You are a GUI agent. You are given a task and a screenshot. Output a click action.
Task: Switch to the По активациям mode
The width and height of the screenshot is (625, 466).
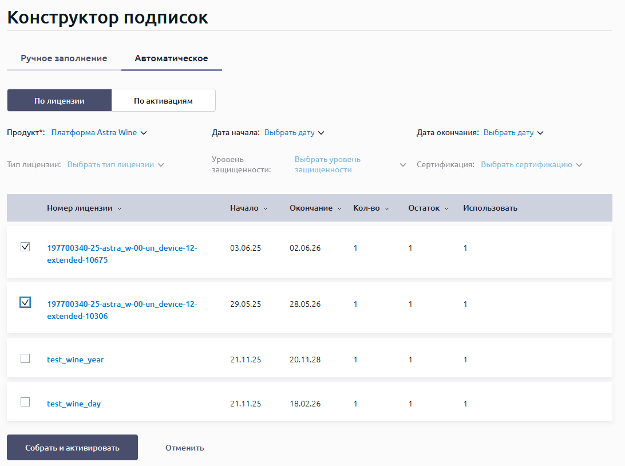tap(163, 101)
